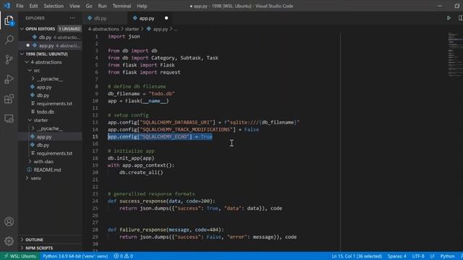Open app.py under src folder
The height and width of the screenshot is (260, 463).
pos(50,87)
